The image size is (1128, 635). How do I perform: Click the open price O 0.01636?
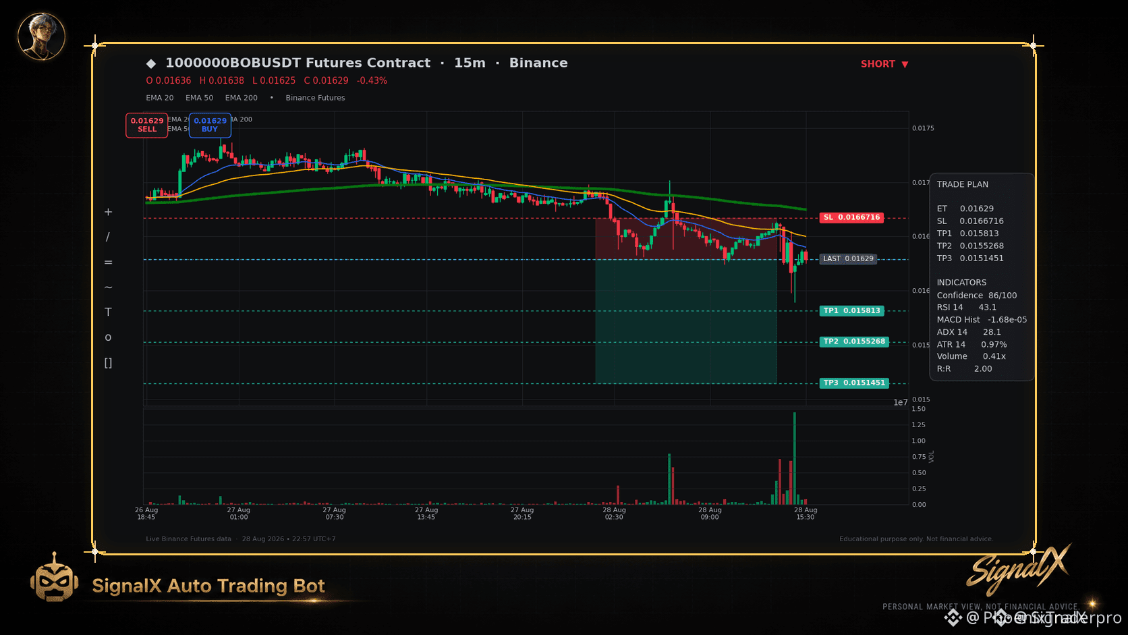[169, 80]
